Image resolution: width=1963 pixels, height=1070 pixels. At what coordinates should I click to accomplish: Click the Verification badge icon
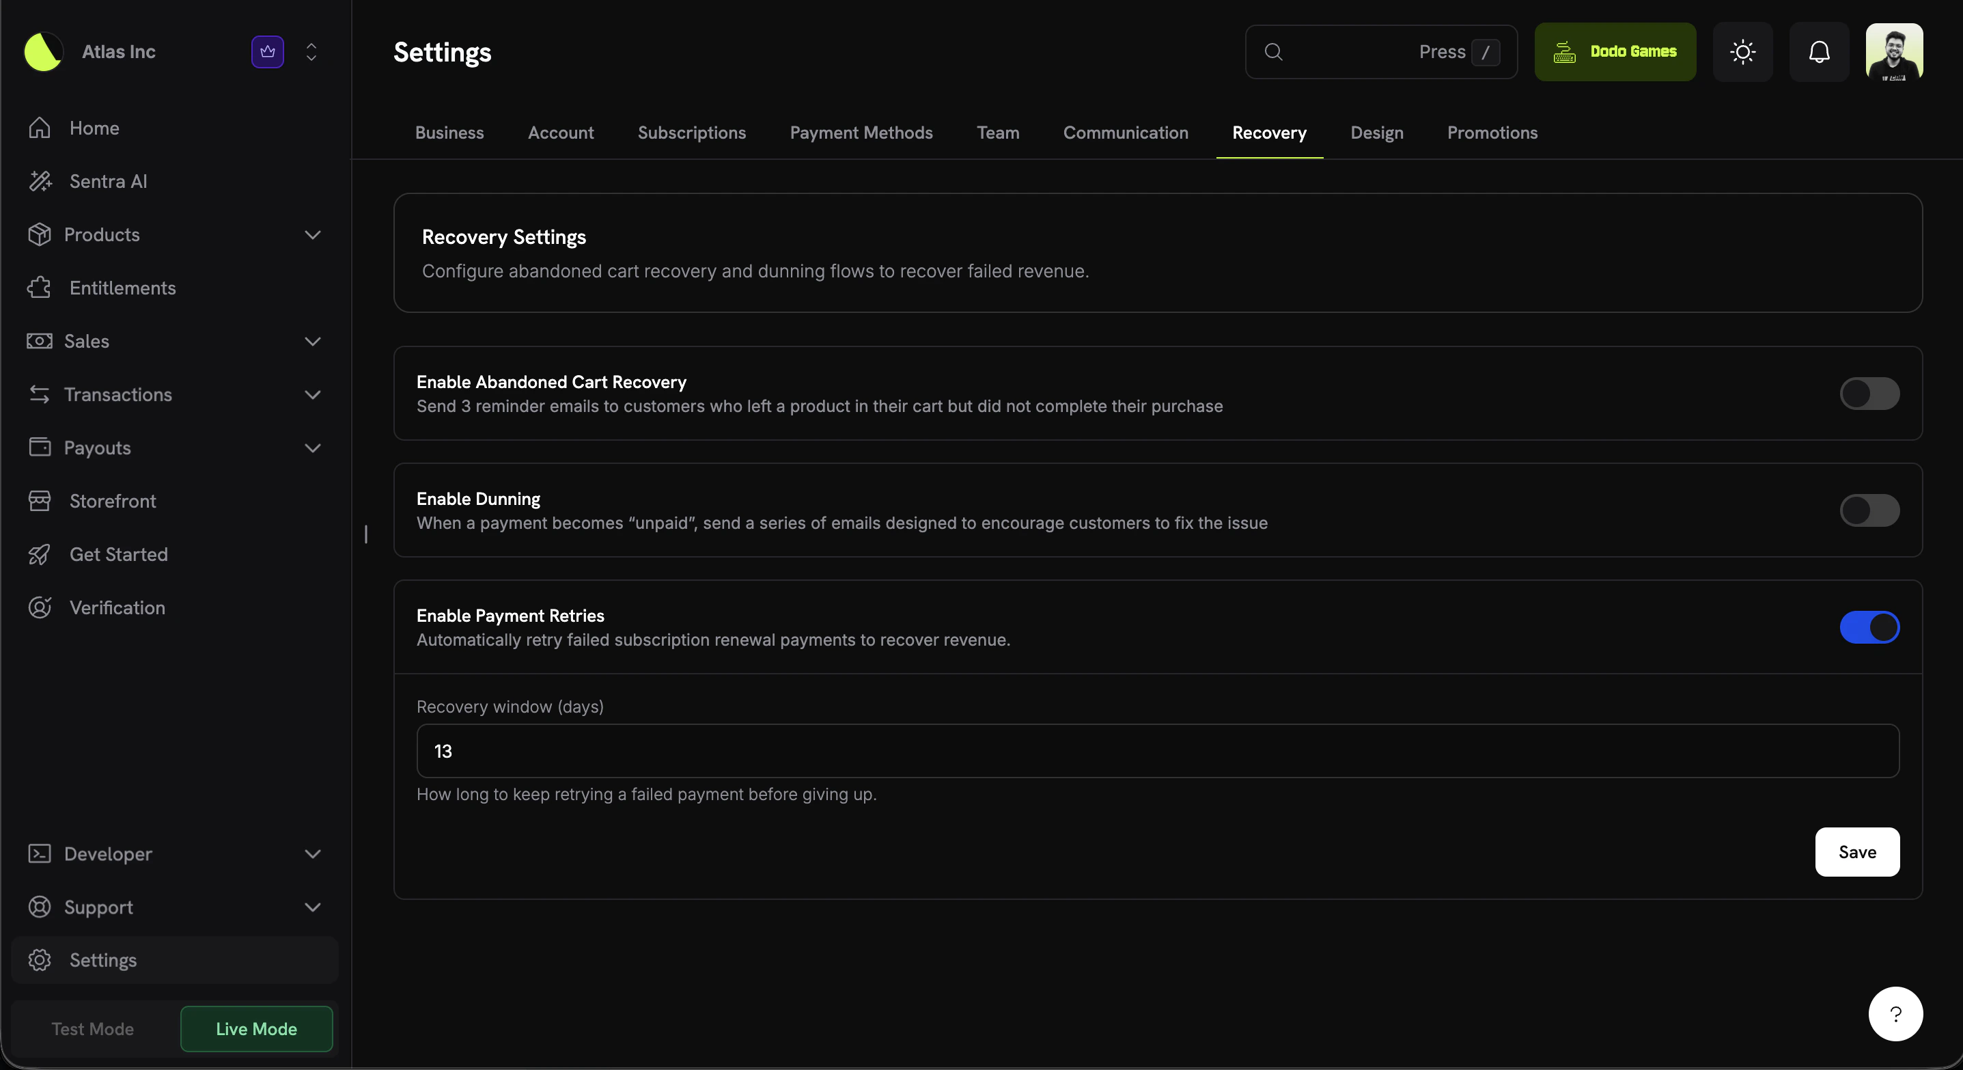click(x=40, y=607)
